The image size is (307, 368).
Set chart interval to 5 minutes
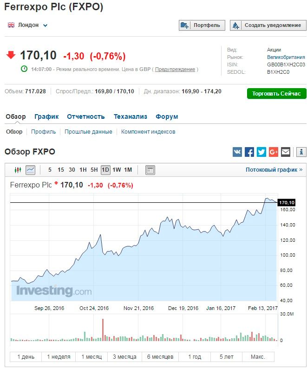[50, 170]
